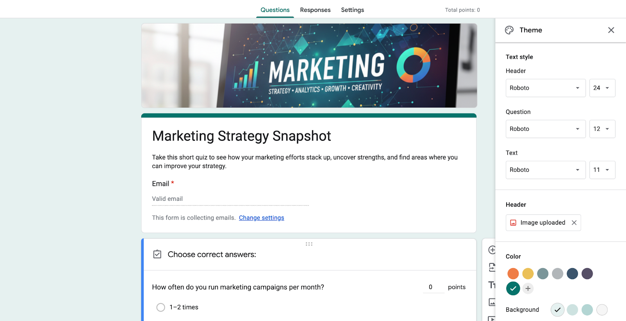626x321 pixels.
Task: Select the '1–2 times' radio option
Action: [160, 307]
